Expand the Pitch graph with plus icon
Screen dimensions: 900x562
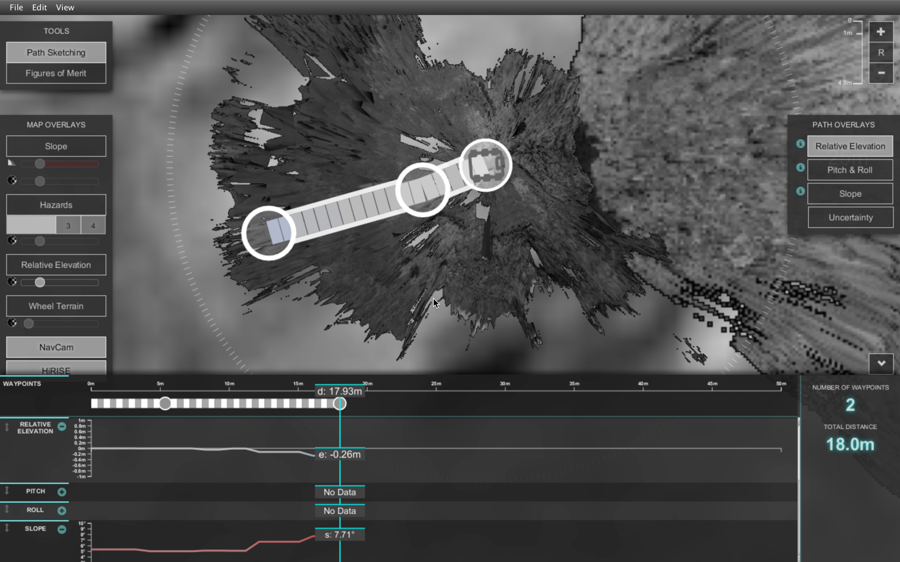coord(62,492)
